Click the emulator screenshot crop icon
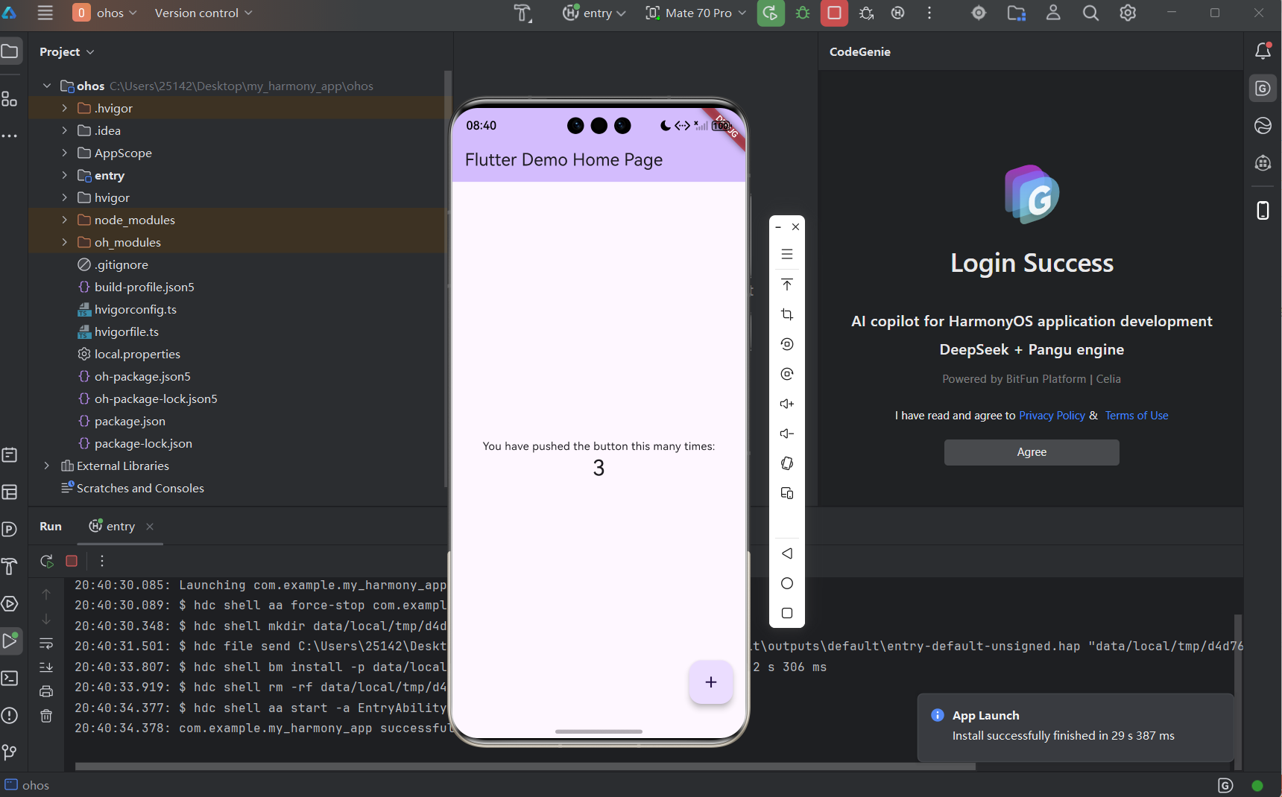Screen dimensions: 1282x797 (x=787, y=314)
